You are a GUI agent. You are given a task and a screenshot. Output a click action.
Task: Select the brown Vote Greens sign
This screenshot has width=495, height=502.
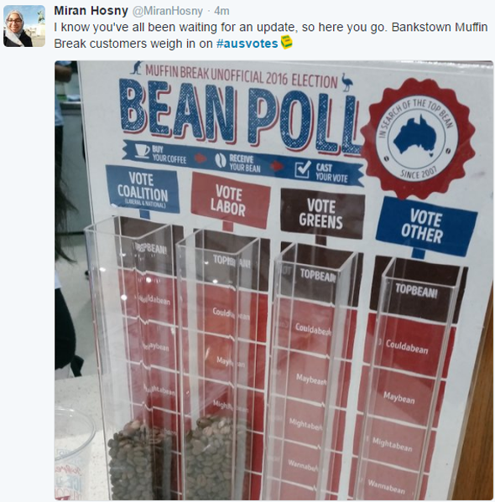coord(321,214)
